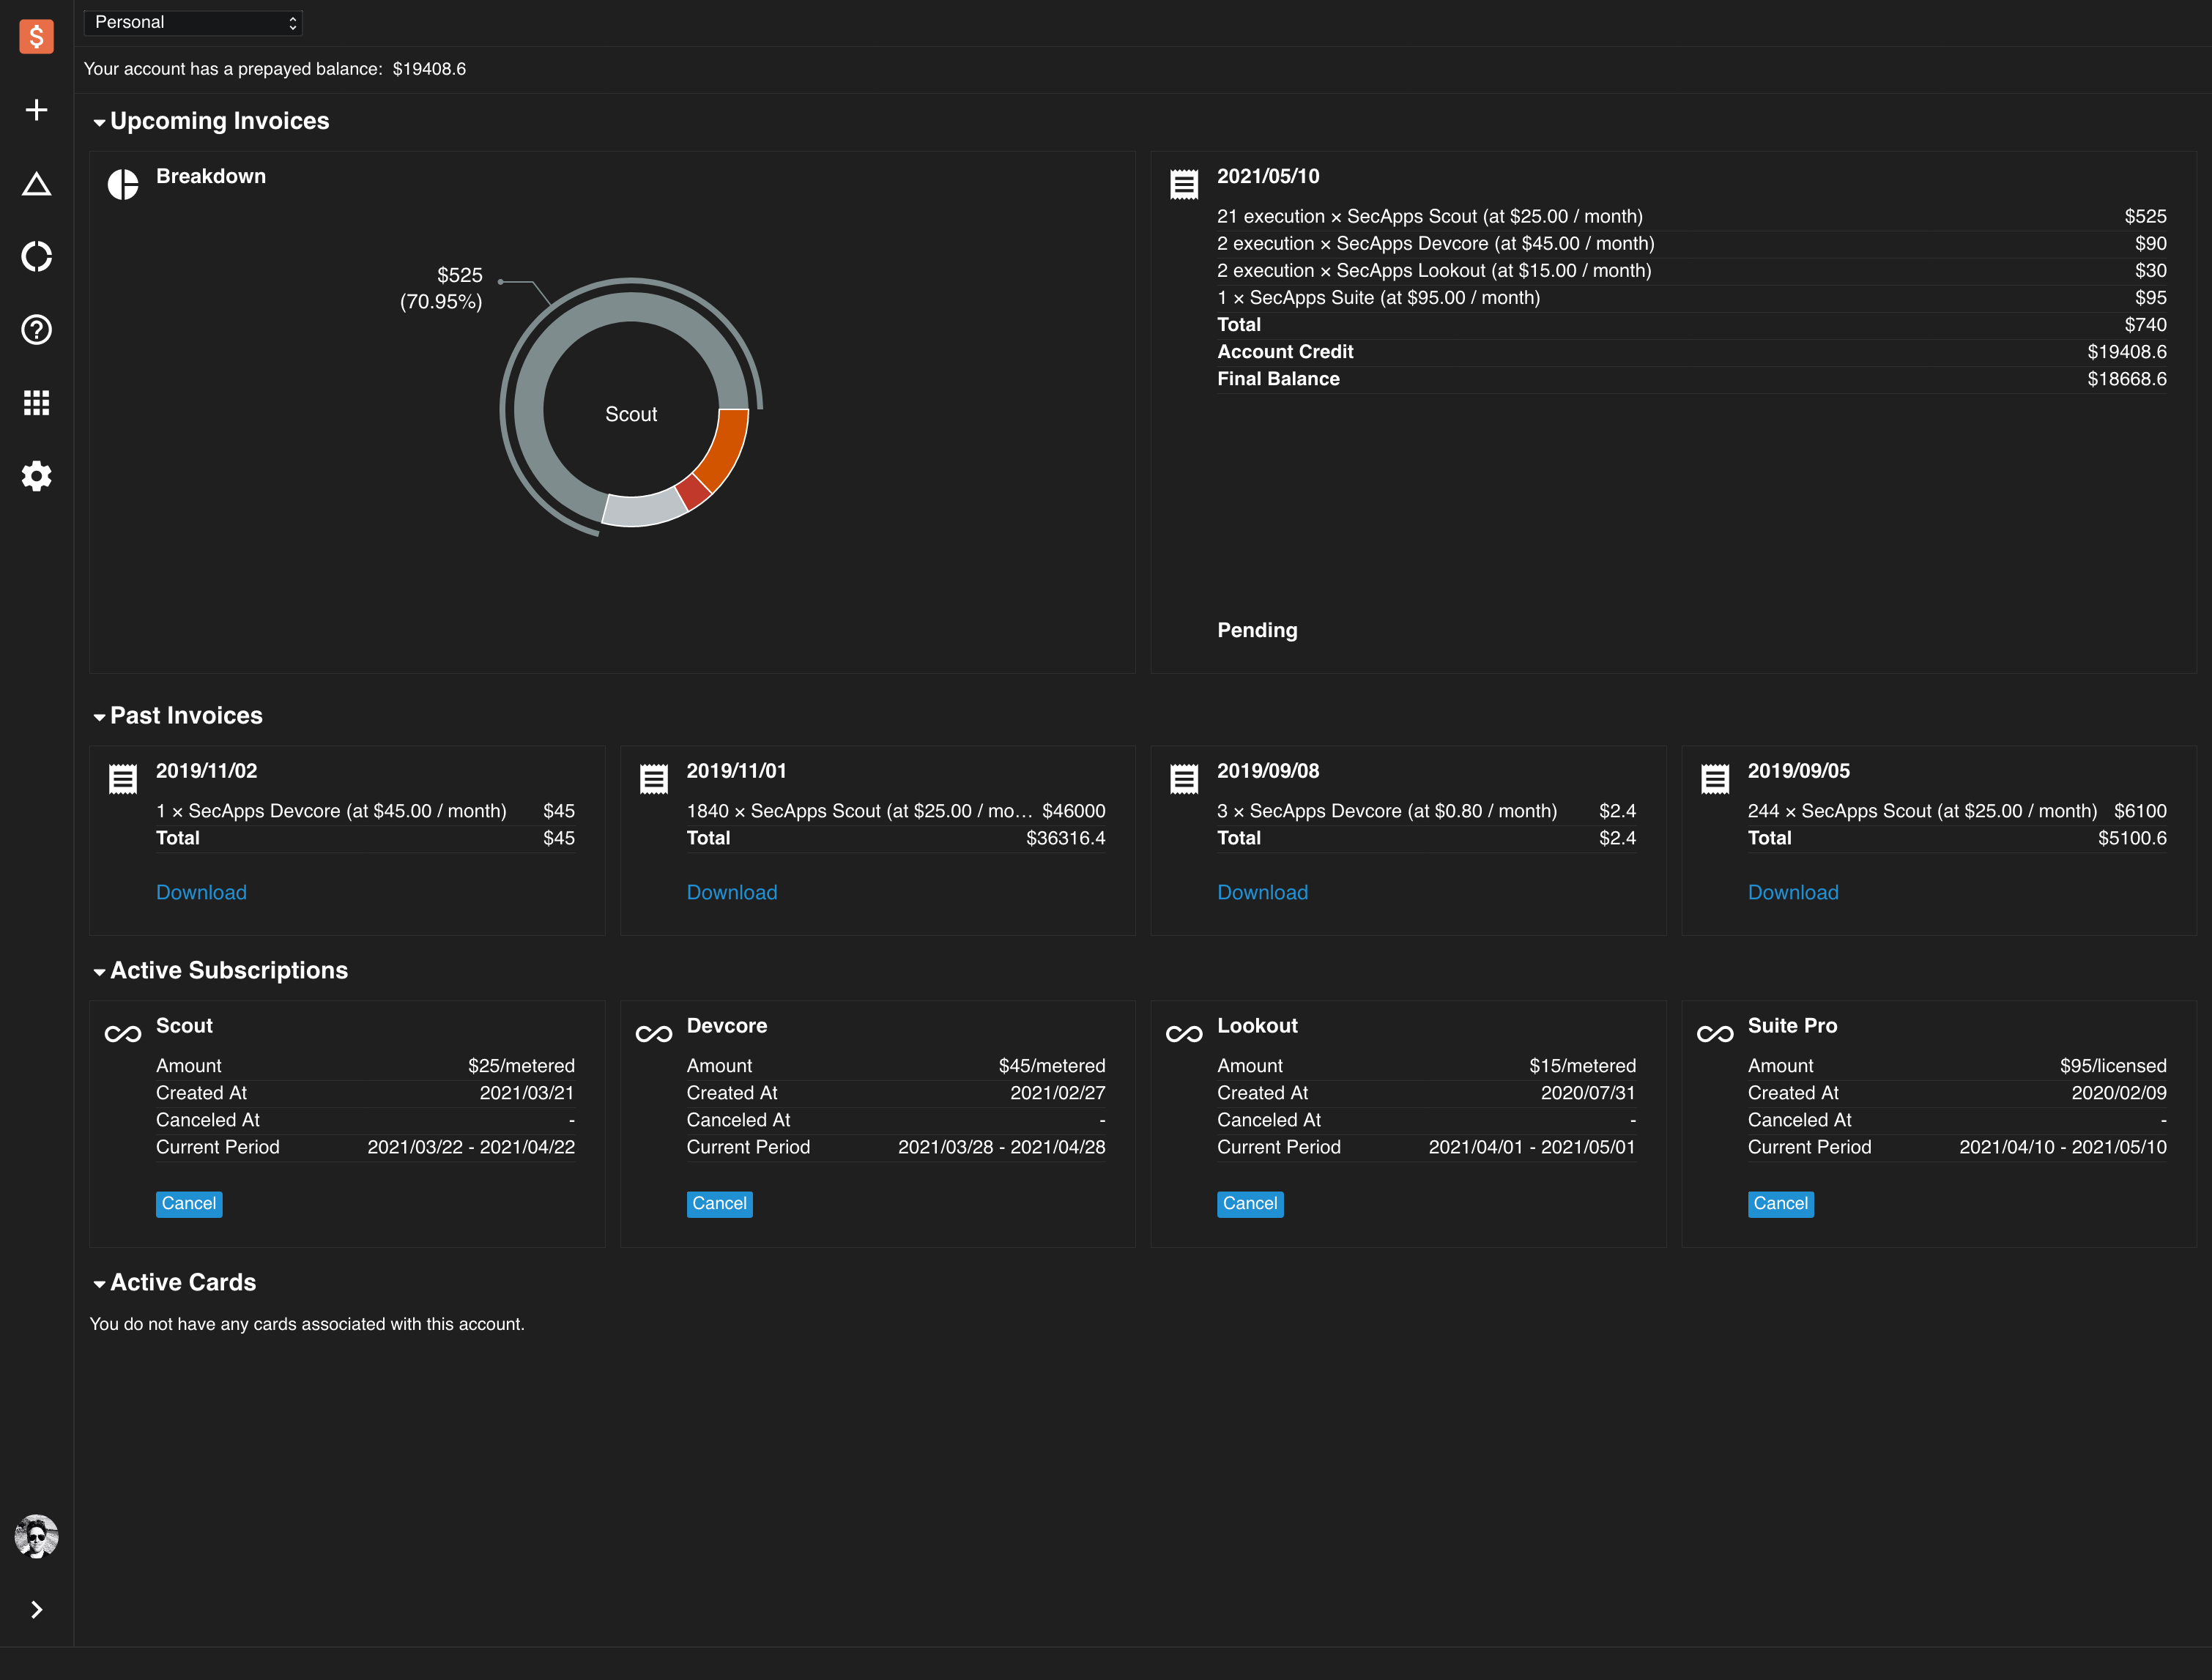Open help via the question mark icon

36,330
